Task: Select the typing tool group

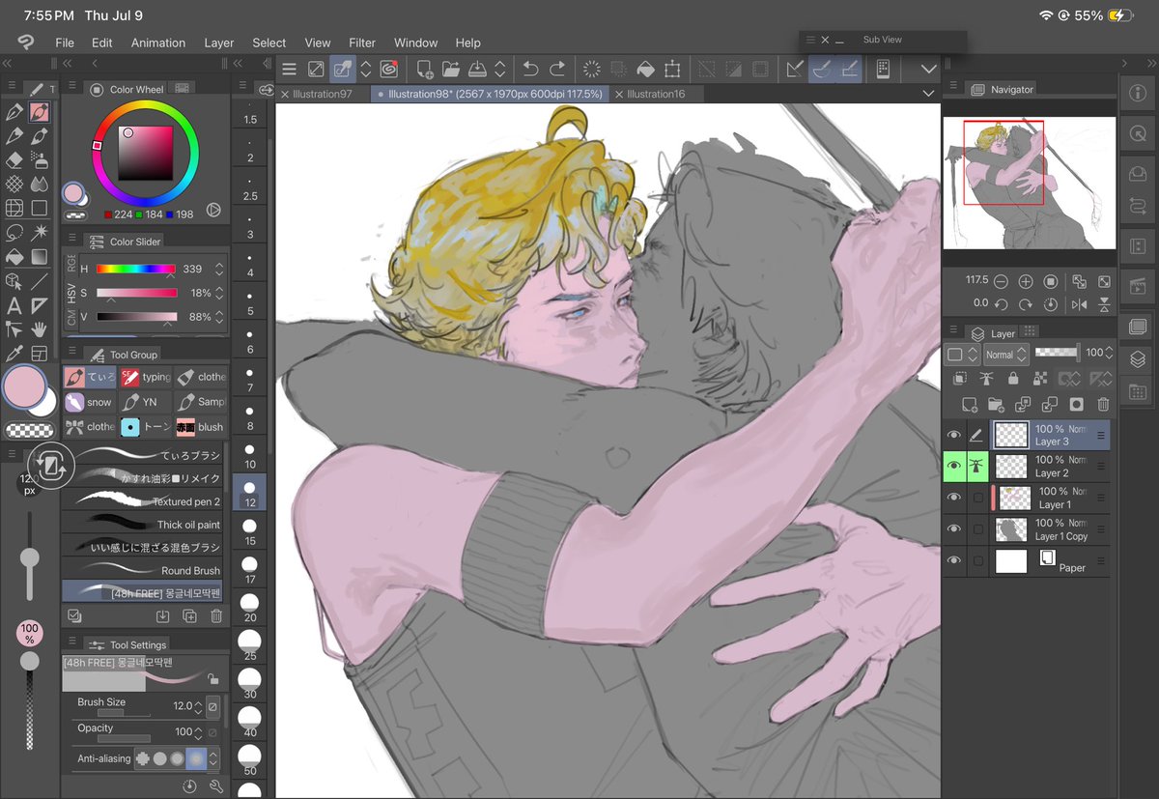Action: coord(146,377)
